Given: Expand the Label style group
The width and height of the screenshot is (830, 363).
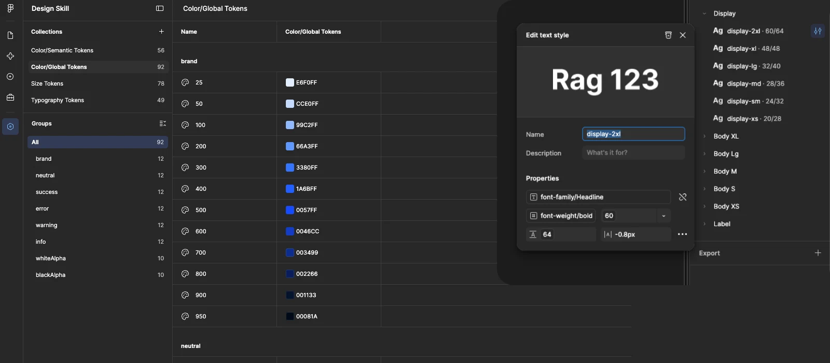Looking at the screenshot, I should point(704,224).
